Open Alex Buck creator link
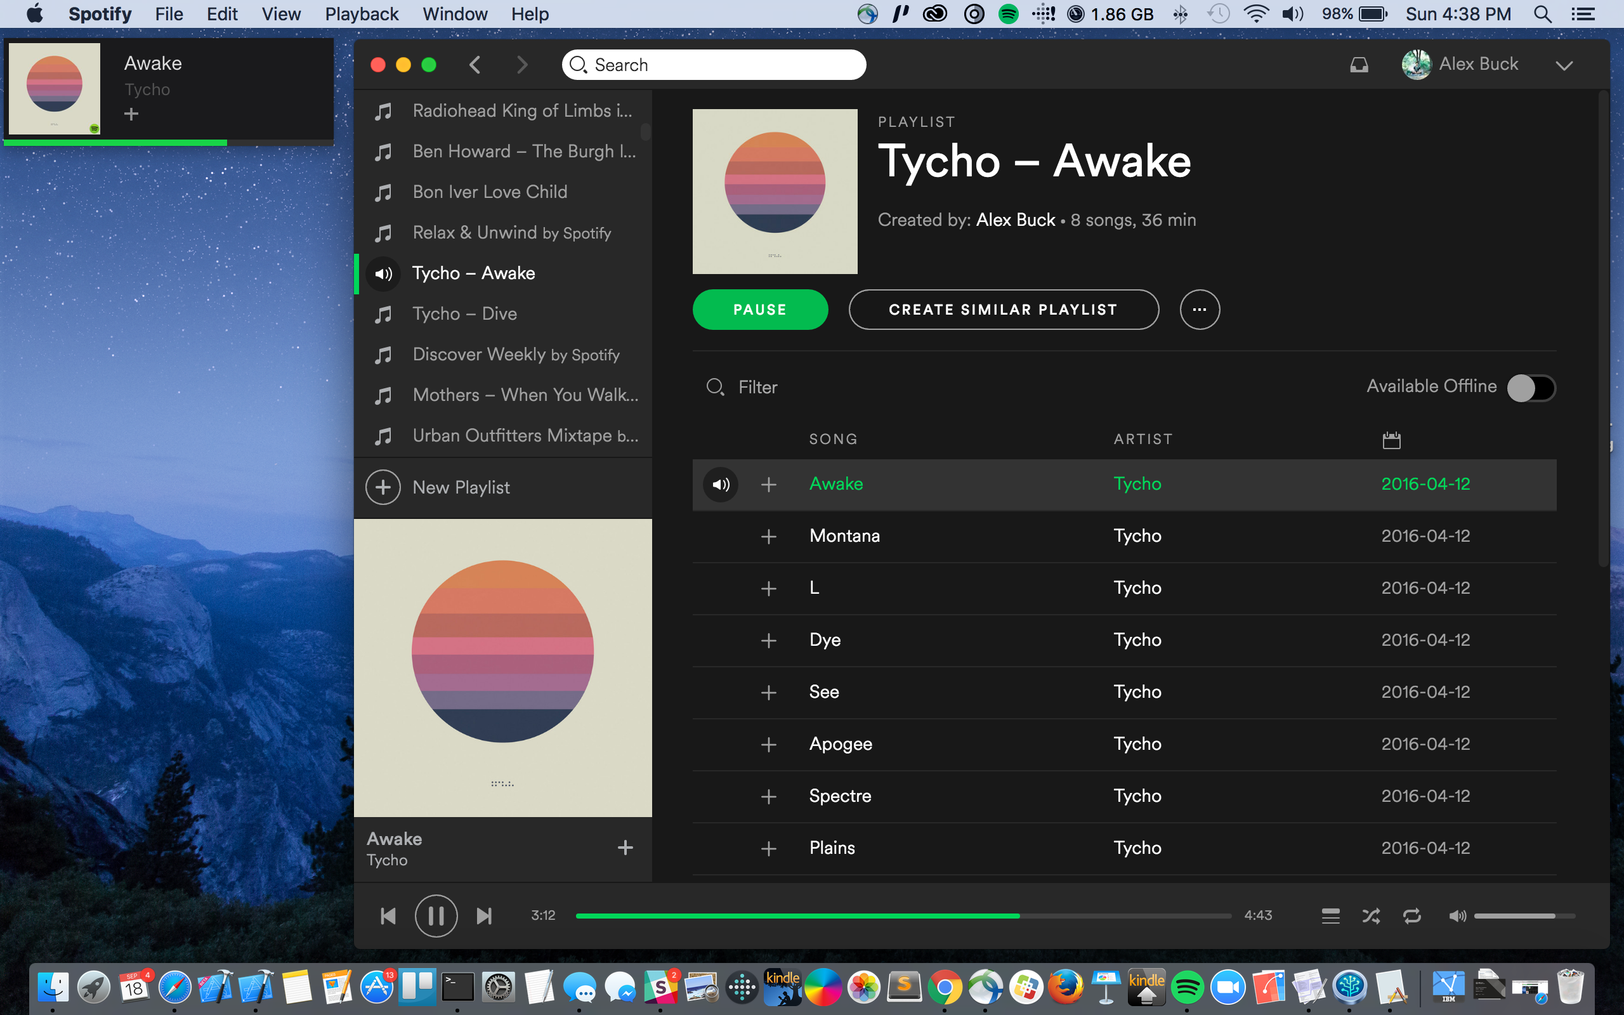Image resolution: width=1624 pixels, height=1015 pixels. coord(1016,220)
